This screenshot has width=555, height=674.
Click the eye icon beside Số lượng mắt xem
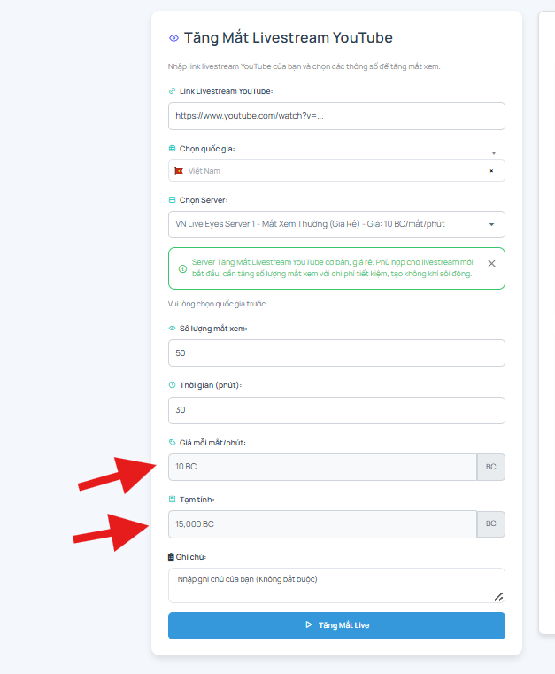click(x=173, y=329)
